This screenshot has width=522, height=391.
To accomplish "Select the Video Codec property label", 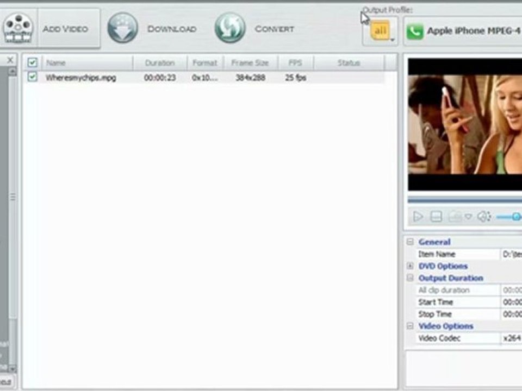I will [439, 338].
